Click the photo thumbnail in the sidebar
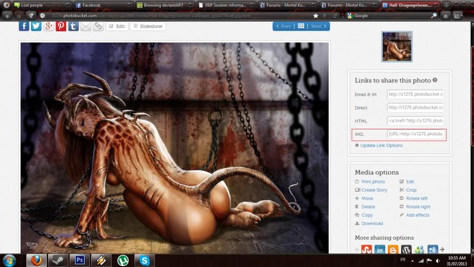 point(397,47)
